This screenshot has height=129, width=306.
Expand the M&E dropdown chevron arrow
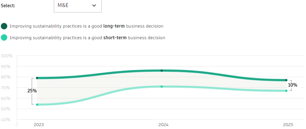click(x=94, y=6)
